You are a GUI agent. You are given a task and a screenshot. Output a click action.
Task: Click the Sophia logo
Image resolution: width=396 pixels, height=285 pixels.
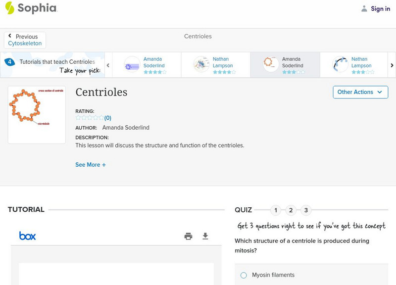(31, 8)
